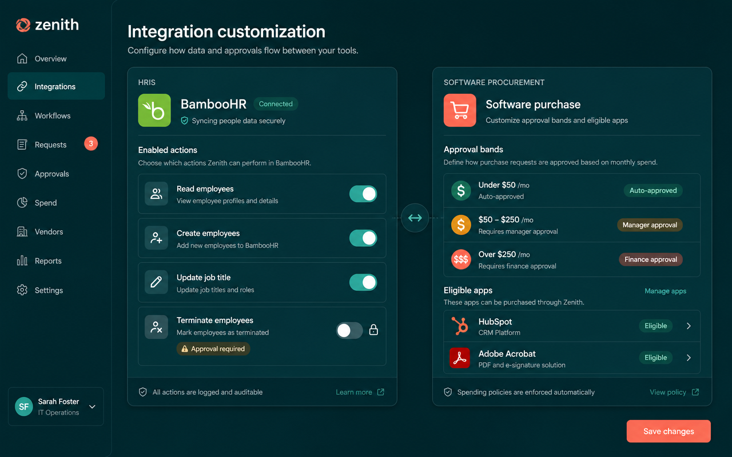
Task: Select the Integrations sidebar item
Action: (x=56, y=86)
